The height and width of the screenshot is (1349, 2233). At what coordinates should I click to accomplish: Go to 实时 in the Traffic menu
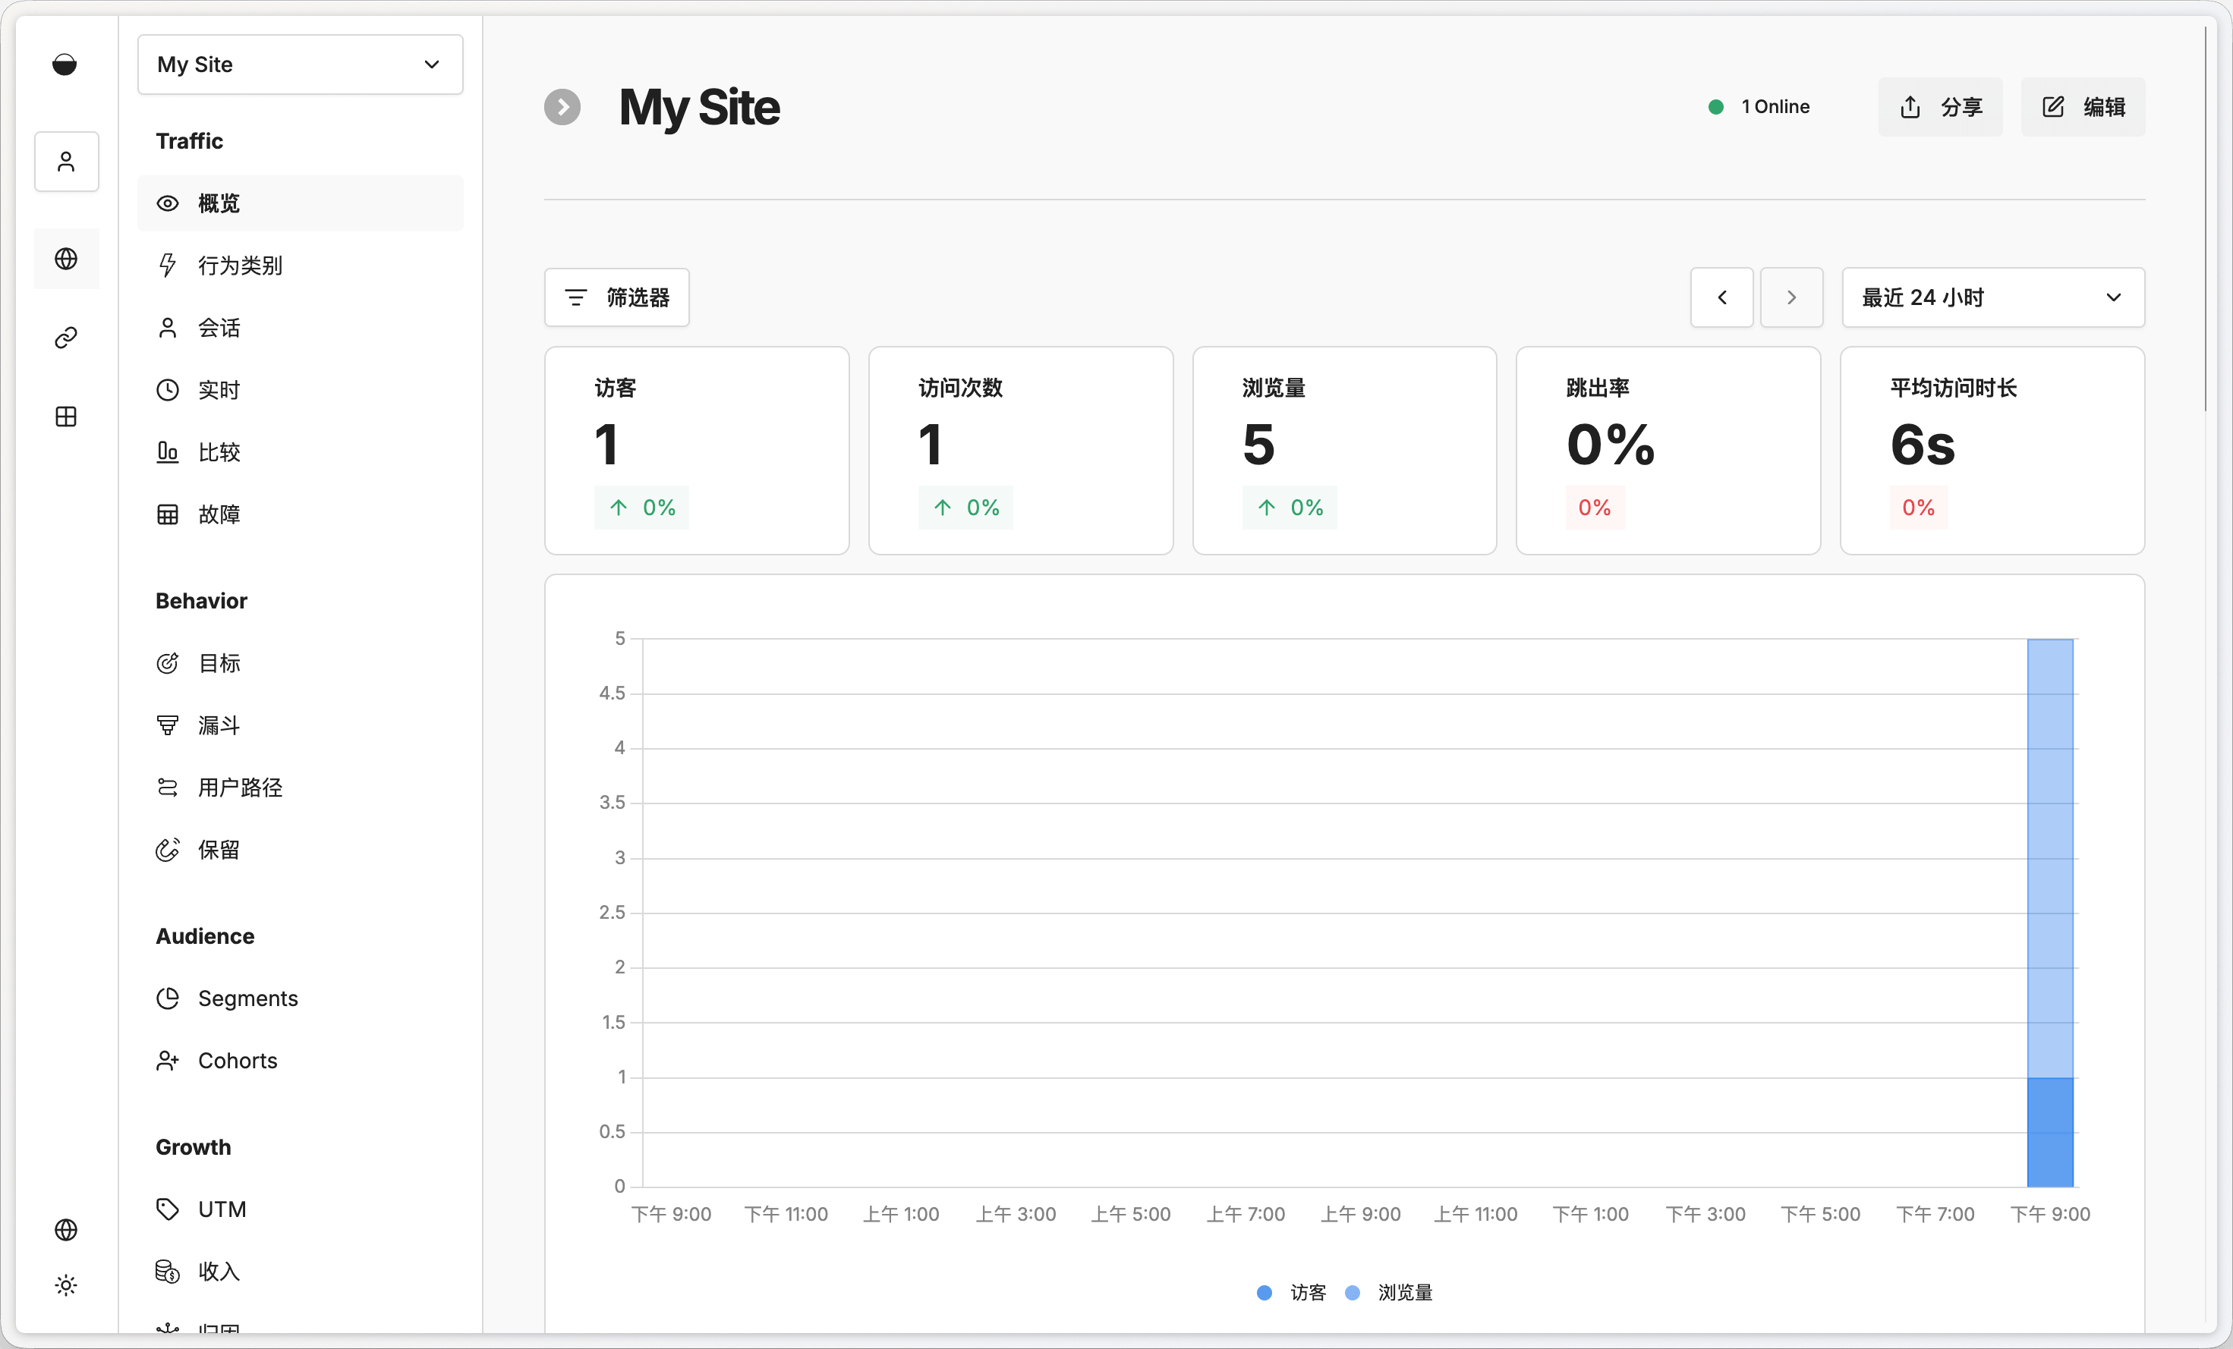pyautogui.click(x=219, y=389)
